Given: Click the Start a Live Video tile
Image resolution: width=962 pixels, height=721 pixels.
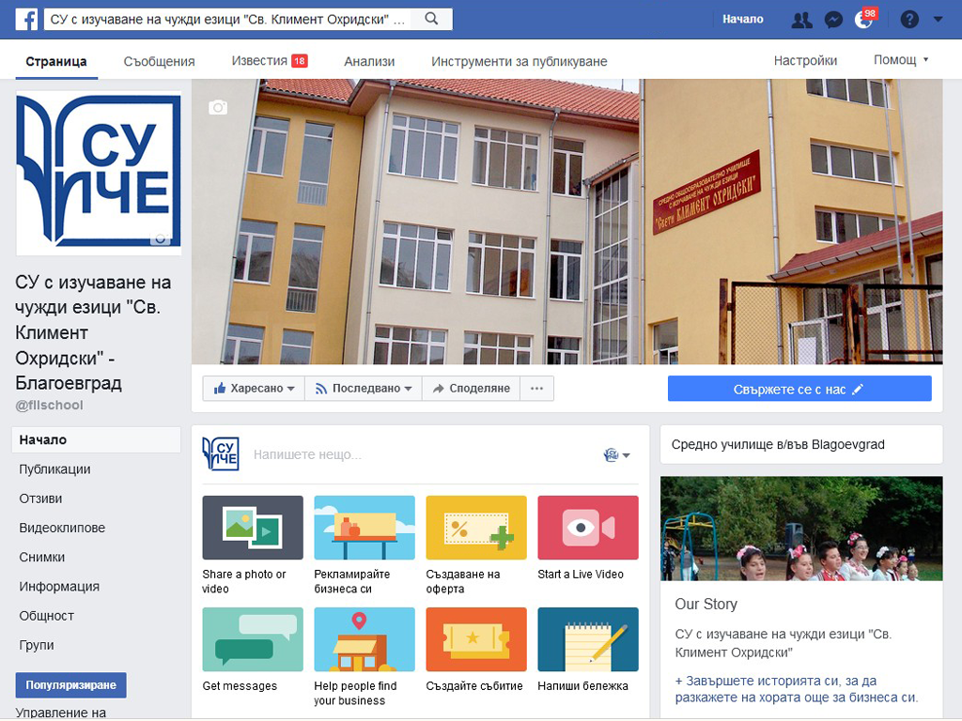Looking at the screenshot, I should tap(588, 538).
